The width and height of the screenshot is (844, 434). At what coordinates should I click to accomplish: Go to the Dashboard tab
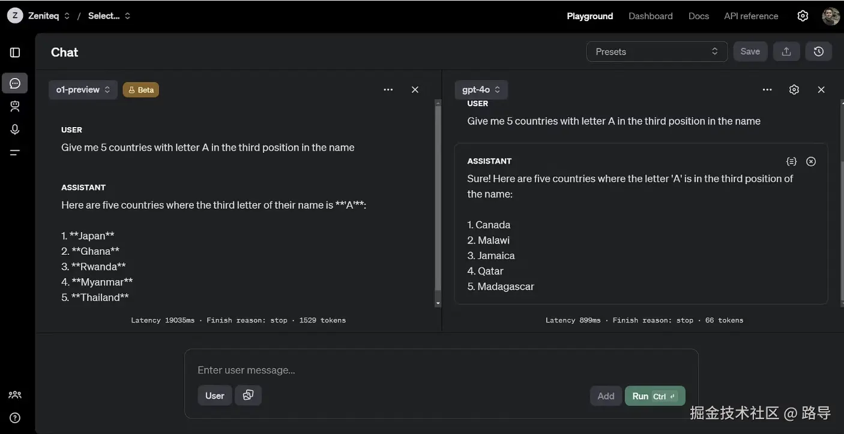click(x=650, y=16)
